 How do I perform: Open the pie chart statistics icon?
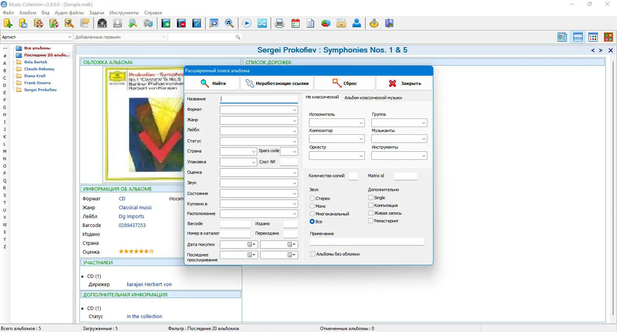[x=326, y=24]
